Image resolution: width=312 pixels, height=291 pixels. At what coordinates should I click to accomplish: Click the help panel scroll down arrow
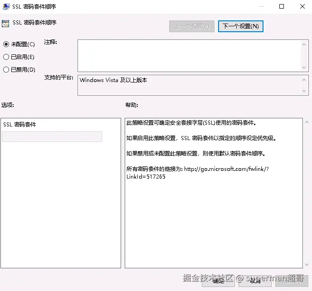[307, 265]
